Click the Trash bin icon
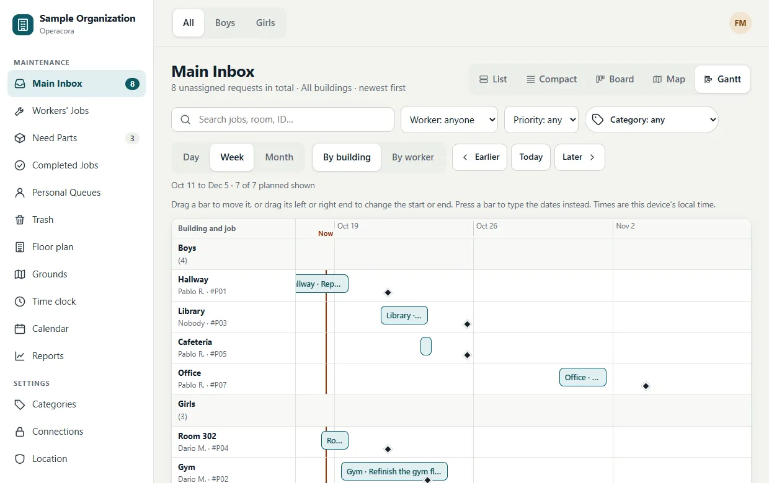 20,220
